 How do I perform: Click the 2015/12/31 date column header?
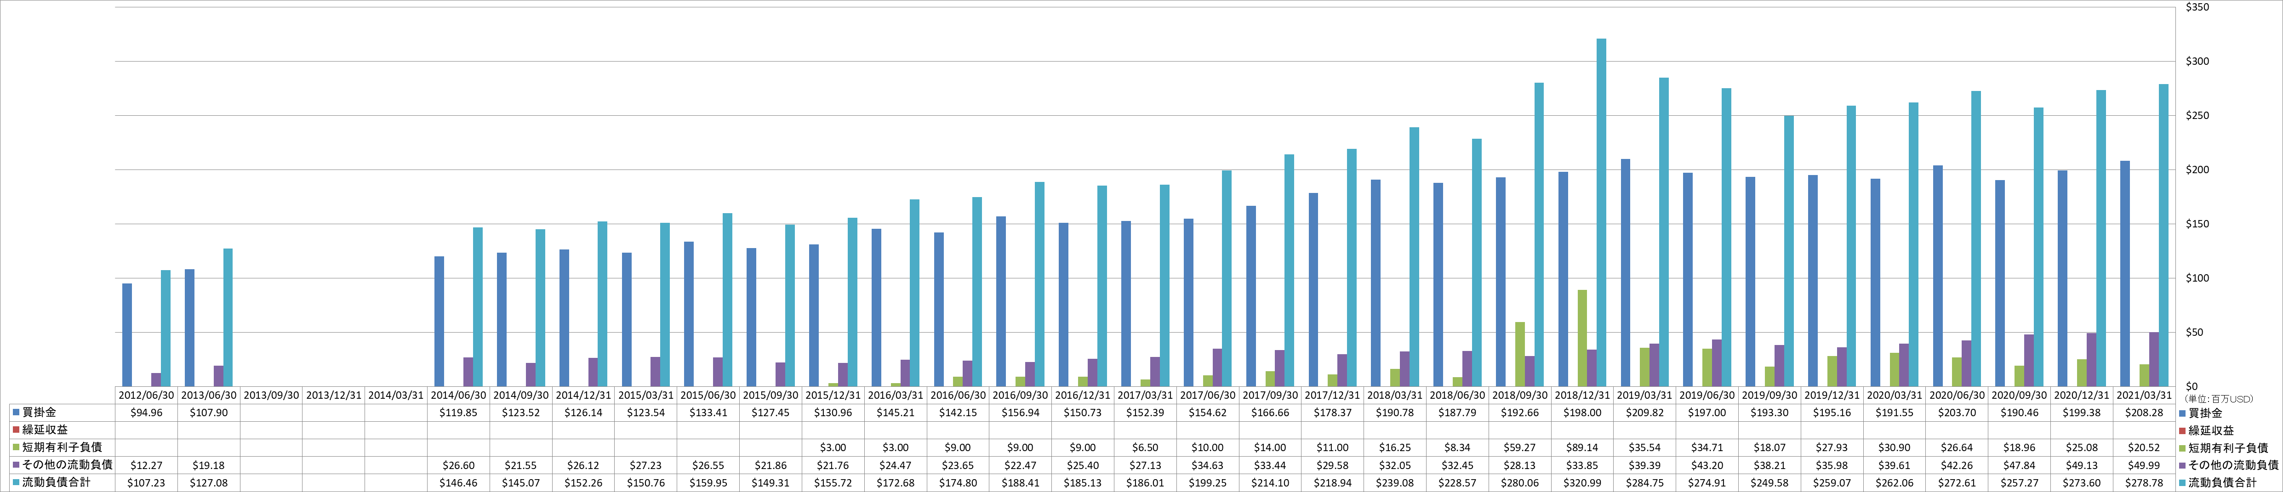(833, 396)
